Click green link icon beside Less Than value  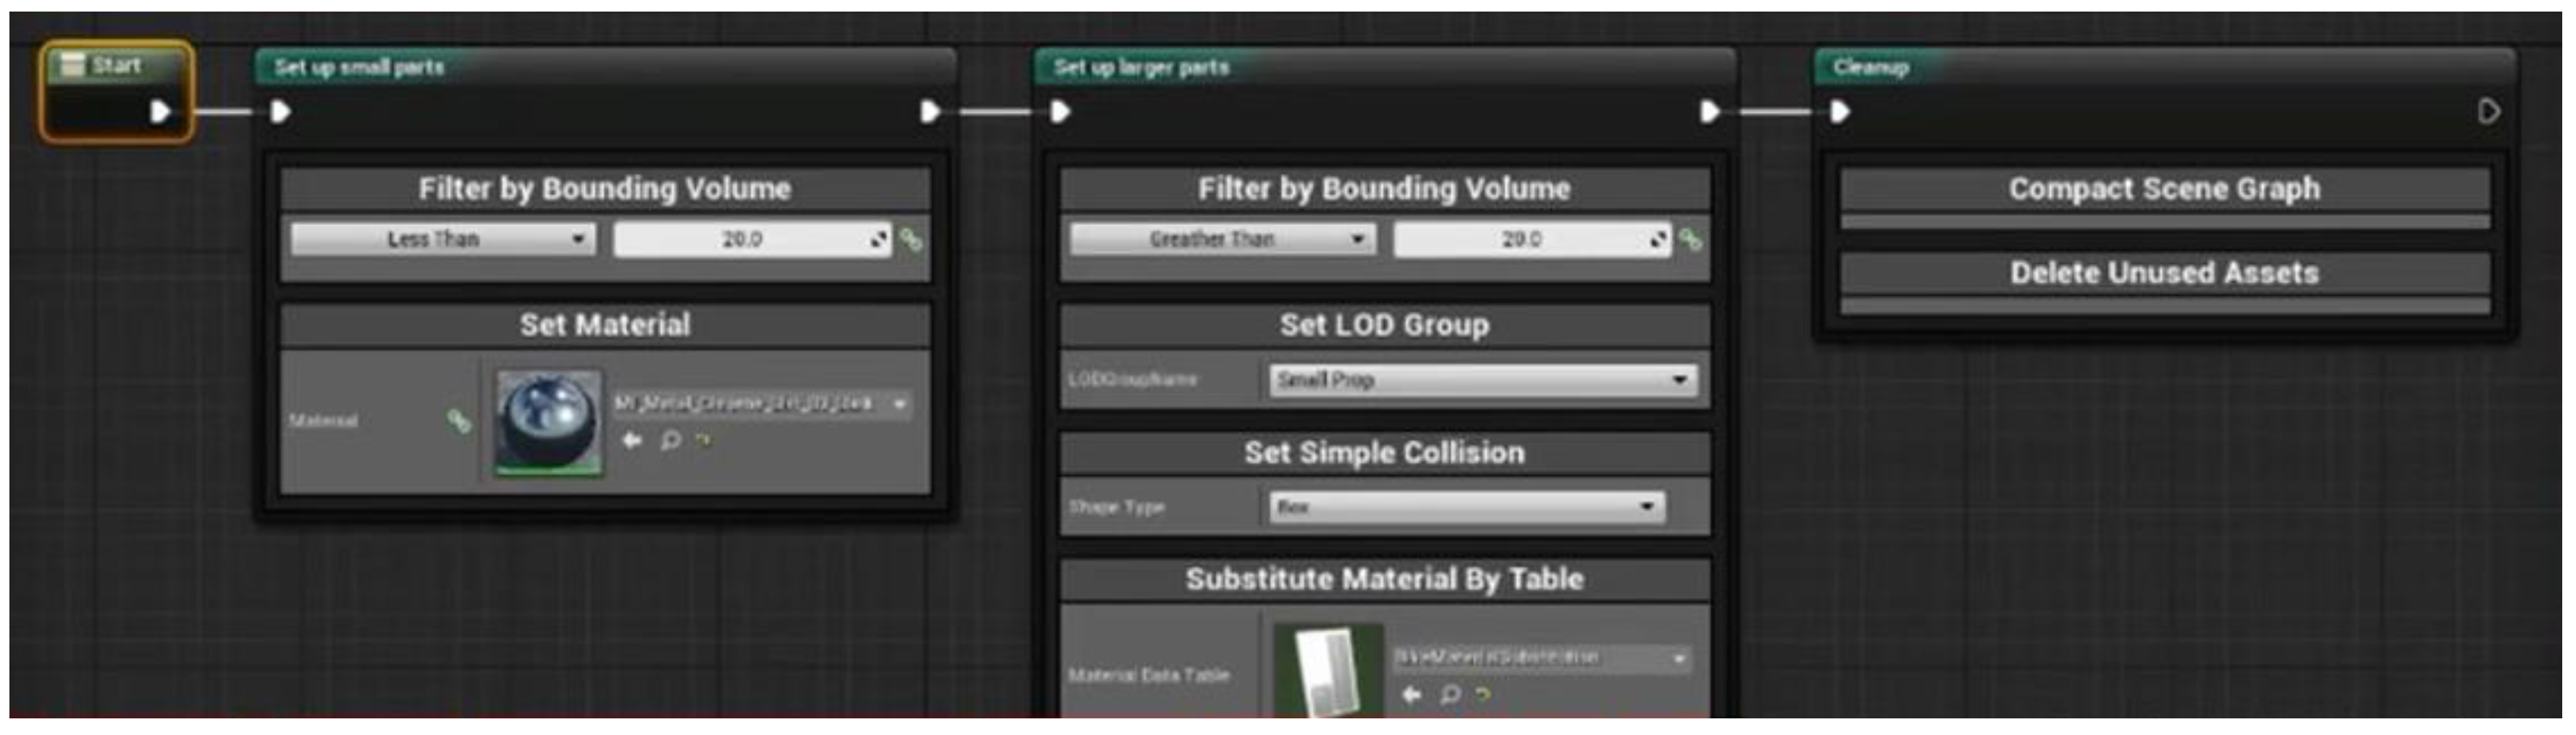[x=911, y=239]
